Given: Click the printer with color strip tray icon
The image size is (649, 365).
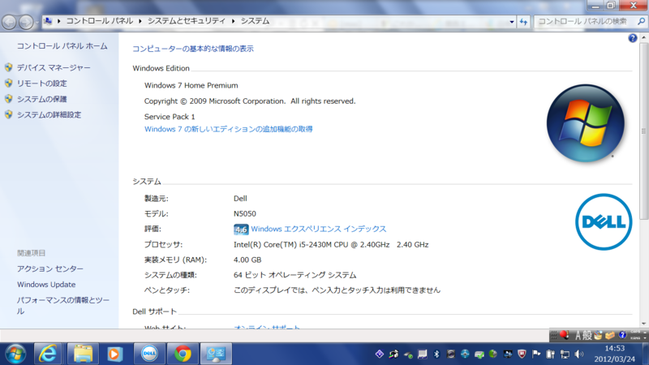Looking at the screenshot, I should (394, 354).
